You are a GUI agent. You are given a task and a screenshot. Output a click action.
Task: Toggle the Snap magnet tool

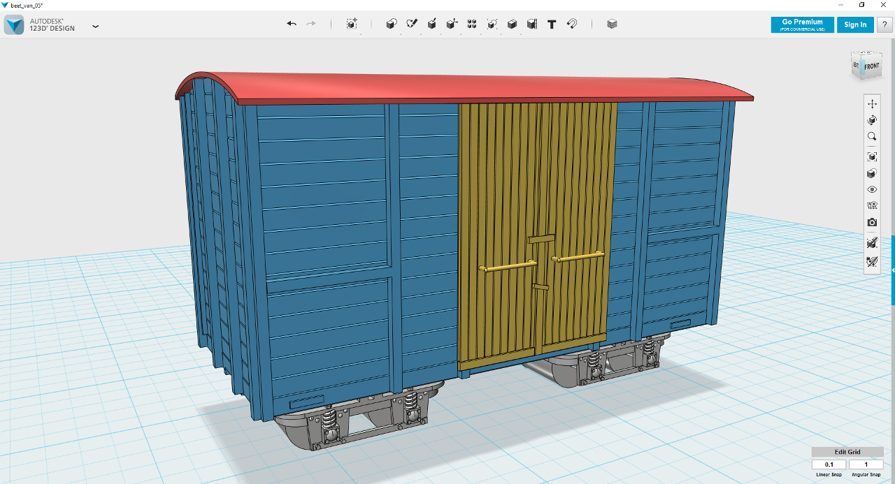coord(572,24)
